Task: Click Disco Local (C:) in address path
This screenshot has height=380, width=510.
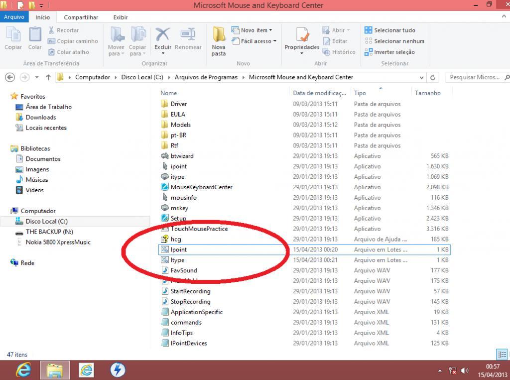Action: pos(142,77)
